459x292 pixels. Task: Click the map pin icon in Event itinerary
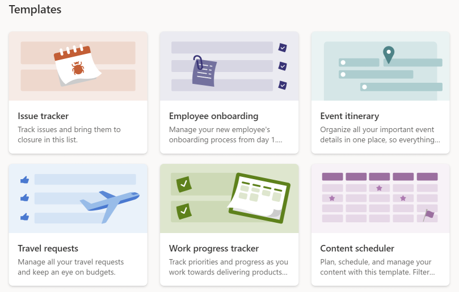pyautogui.click(x=389, y=54)
